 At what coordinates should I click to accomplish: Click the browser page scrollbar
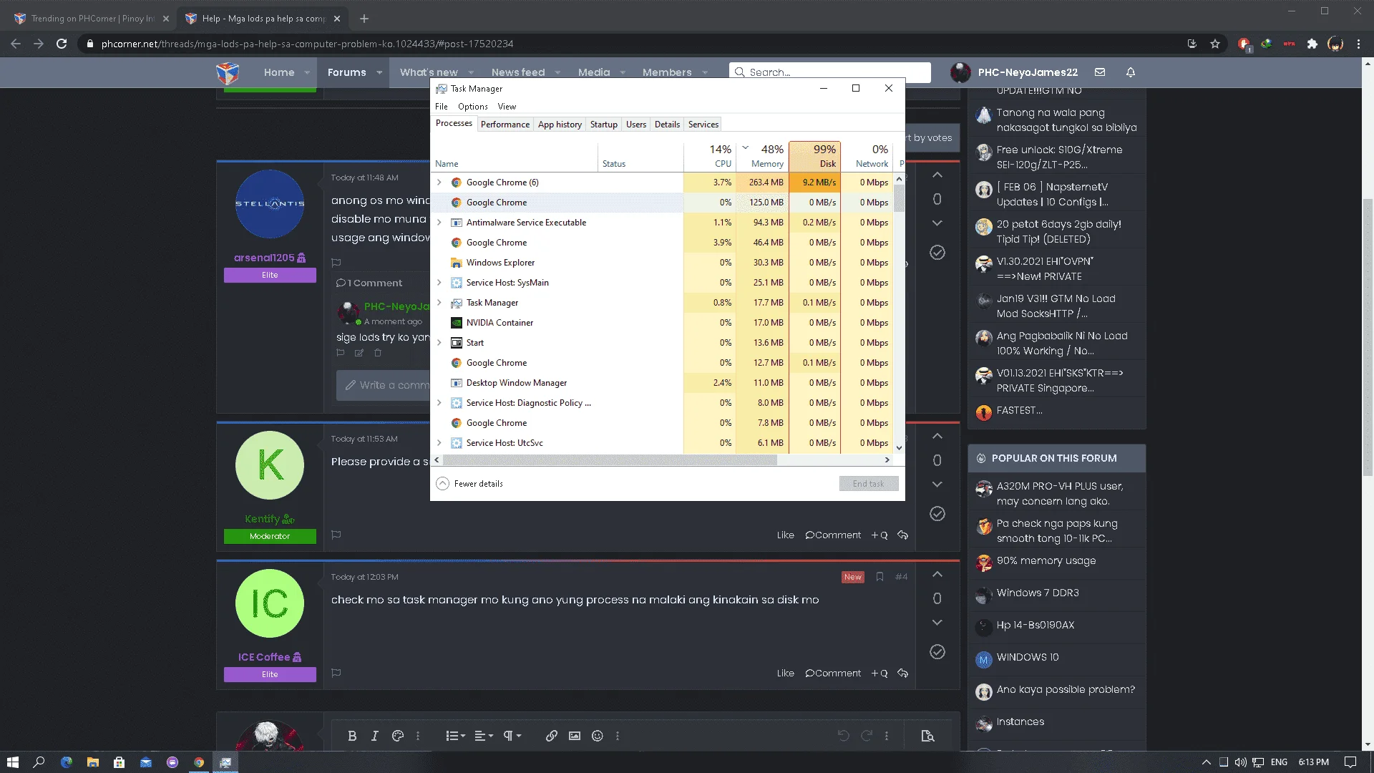coord(1368,336)
